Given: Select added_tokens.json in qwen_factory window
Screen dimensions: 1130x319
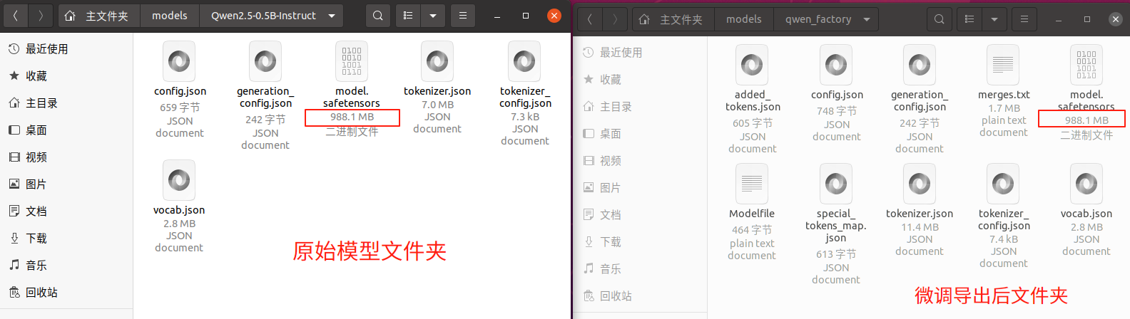Looking at the screenshot, I should click(752, 66).
